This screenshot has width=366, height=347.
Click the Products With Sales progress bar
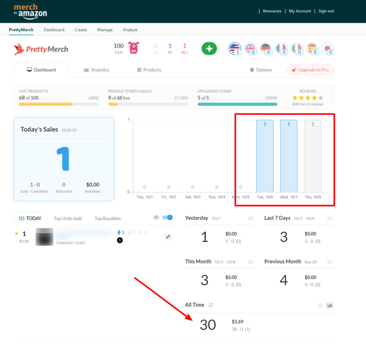point(148,104)
